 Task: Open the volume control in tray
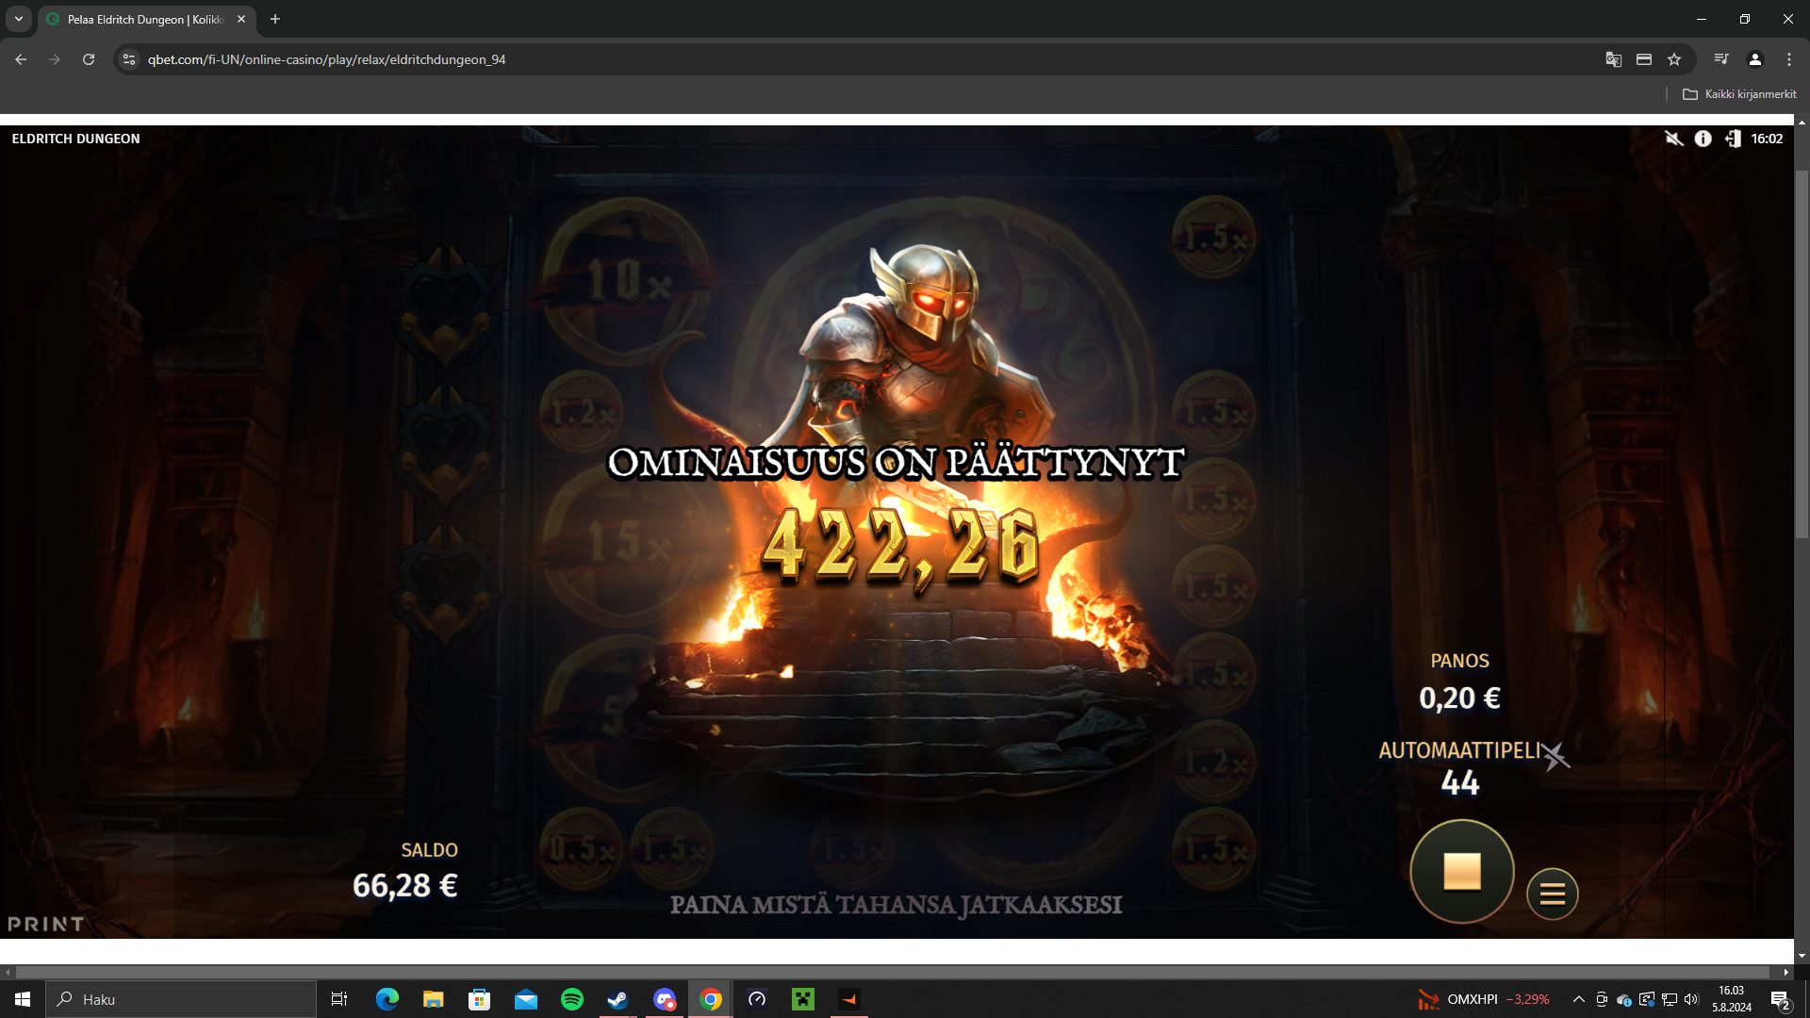pyautogui.click(x=1691, y=999)
